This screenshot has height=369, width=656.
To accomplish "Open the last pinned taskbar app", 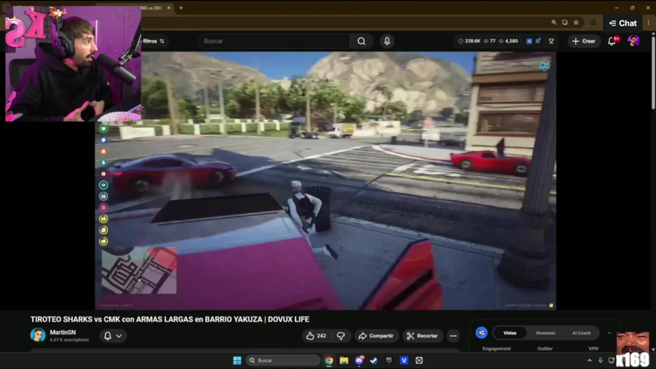I will (x=419, y=360).
